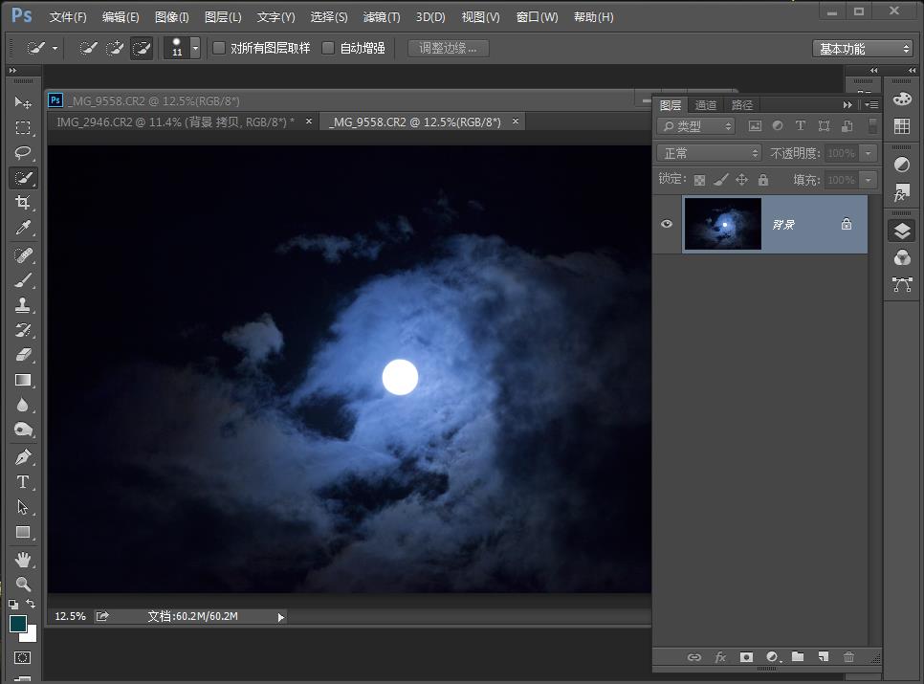
Task: Toggle lock all
Action: click(763, 180)
